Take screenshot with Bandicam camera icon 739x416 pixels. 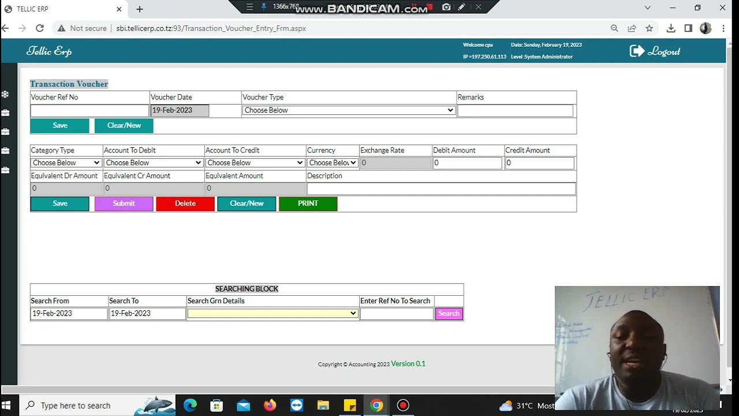tap(446, 7)
